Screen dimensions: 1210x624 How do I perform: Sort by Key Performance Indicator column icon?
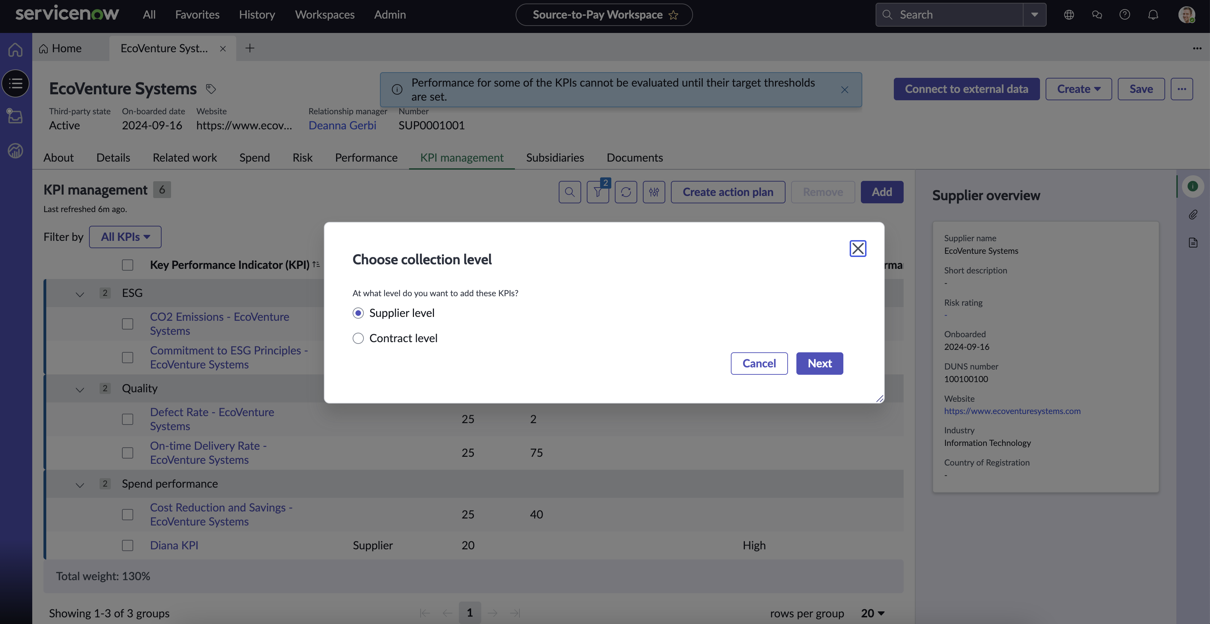click(316, 265)
